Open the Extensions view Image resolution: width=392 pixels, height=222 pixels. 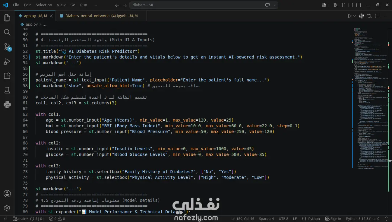coord(7,76)
